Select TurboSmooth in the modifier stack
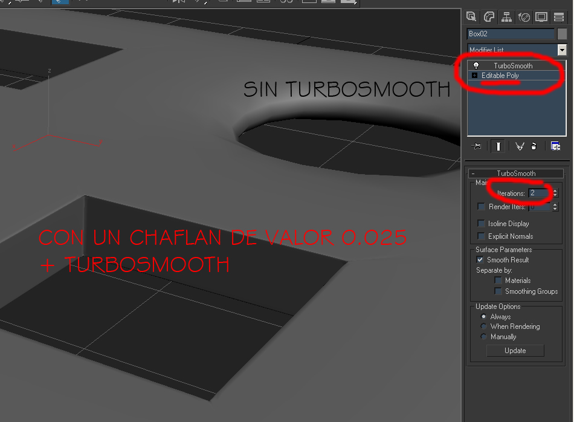Image resolution: width=574 pixels, height=422 pixels. click(513, 66)
